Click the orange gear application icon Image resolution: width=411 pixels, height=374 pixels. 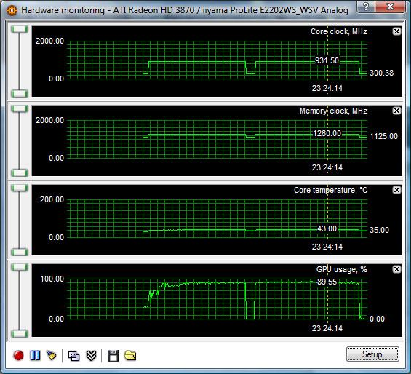(x=12, y=10)
